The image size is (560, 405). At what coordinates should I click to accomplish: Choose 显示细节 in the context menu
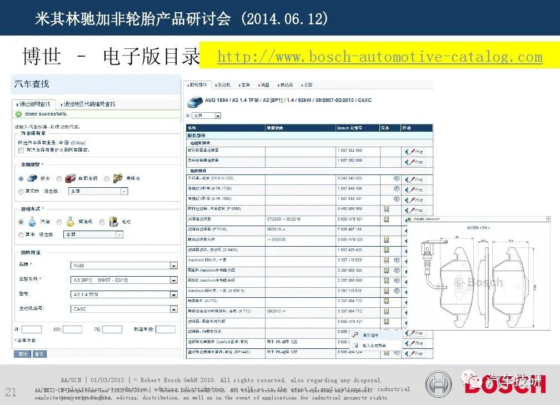click(371, 336)
